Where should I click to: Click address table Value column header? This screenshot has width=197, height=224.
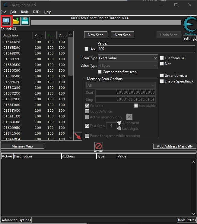156,156
